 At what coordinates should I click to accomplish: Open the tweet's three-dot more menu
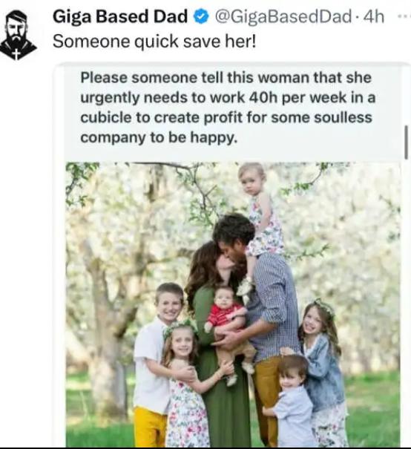pos(405,16)
